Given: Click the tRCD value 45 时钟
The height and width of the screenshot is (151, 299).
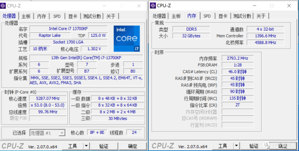Looking at the screenshot, I should point(238,78).
